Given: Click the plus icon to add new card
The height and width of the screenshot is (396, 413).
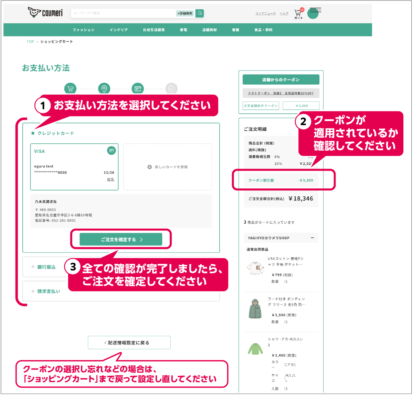Looking at the screenshot, I should pos(150,167).
